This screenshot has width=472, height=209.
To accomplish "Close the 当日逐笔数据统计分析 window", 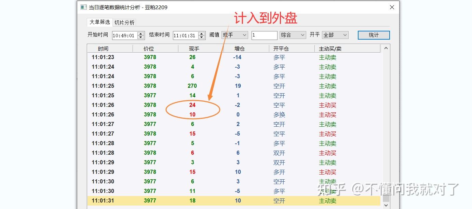I will click(392, 7).
